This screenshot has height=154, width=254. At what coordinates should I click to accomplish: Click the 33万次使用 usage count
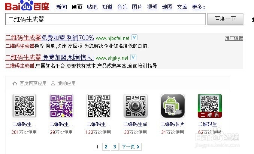coord(135,132)
